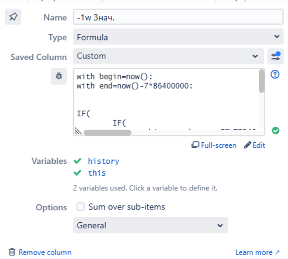
Task: Click the formula horizontal scrollbar thumb
Action: pyautogui.click(x=107, y=132)
